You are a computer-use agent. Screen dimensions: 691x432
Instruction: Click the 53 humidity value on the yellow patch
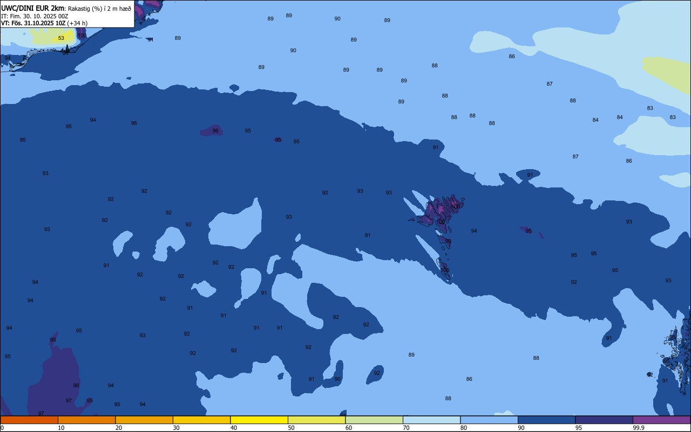point(61,38)
